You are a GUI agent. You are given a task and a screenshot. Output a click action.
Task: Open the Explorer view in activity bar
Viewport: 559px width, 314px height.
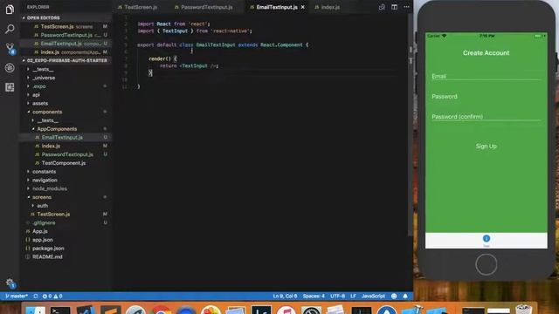click(x=10, y=10)
